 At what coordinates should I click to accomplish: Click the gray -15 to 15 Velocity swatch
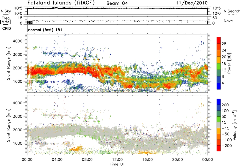point(219,125)
